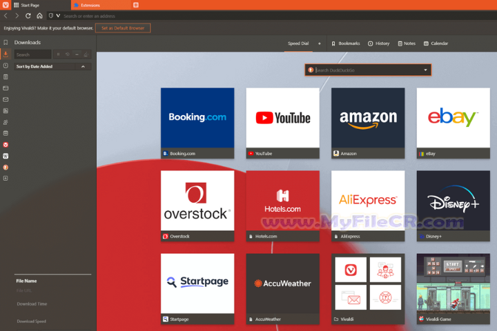Viewport: 497px width, 331px height.
Task: Open the Startpage speed dial
Action: 197,288
